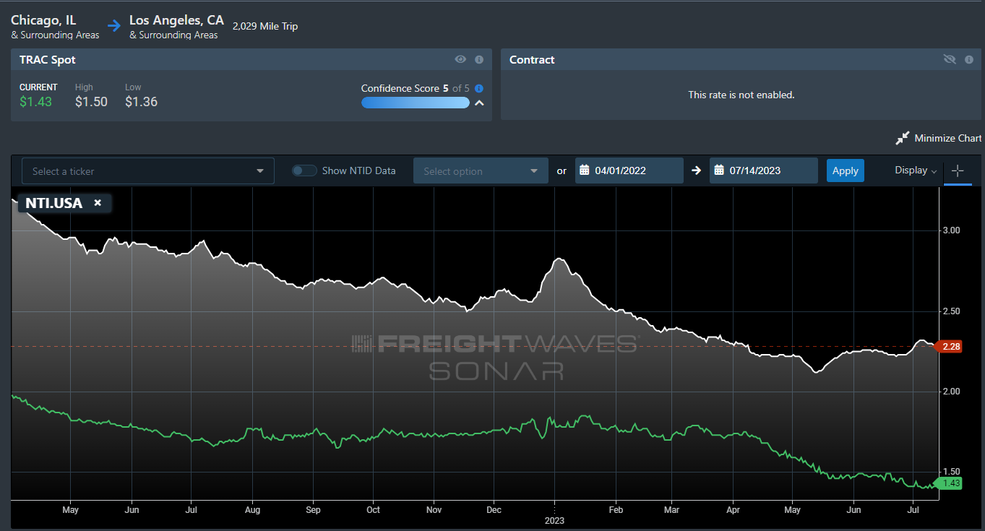985x531 pixels.
Task: Open Contract panel info icon
Action: point(969,59)
